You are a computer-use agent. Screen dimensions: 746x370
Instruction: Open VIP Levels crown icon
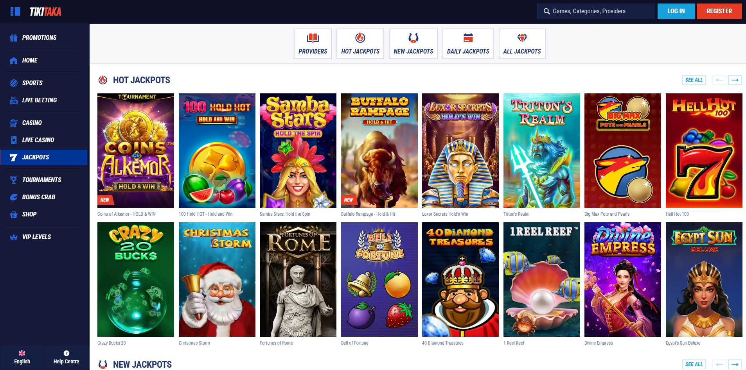pyautogui.click(x=14, y=237)
